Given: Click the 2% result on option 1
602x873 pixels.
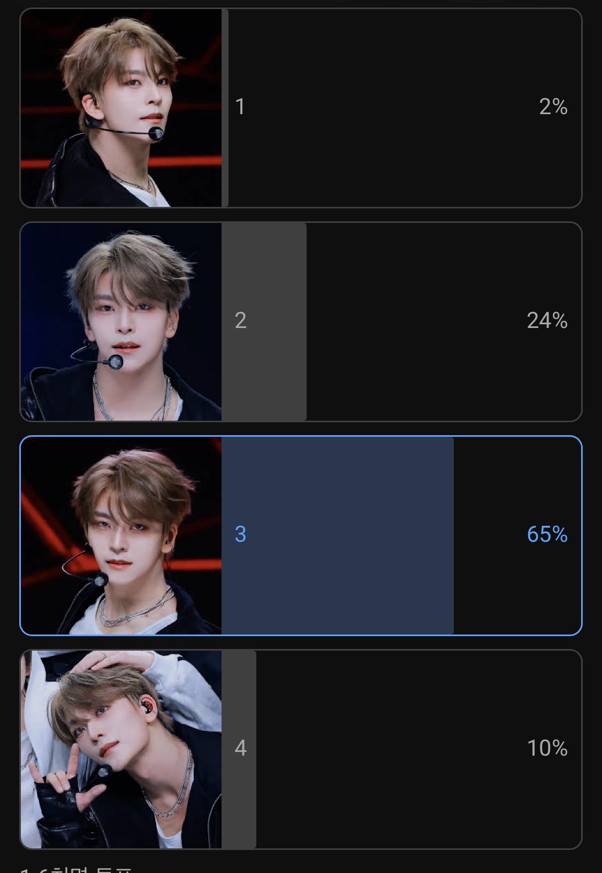Looking at the screenshot, I should [553, 107].
